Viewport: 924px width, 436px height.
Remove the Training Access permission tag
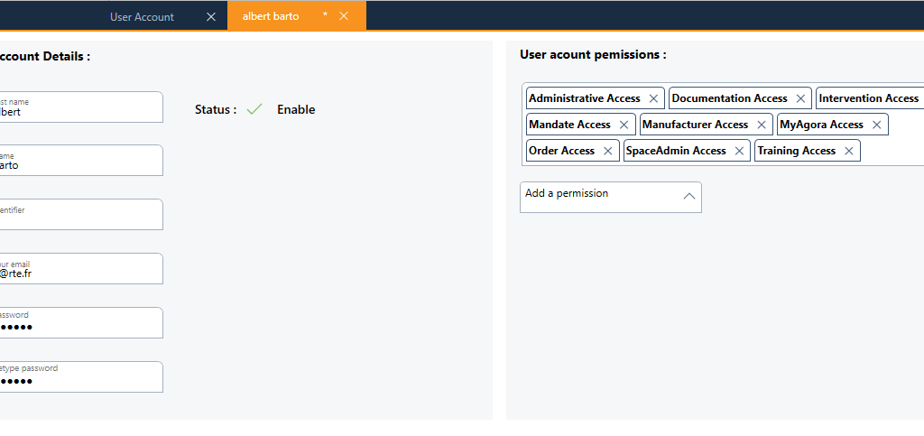[849, 151]
